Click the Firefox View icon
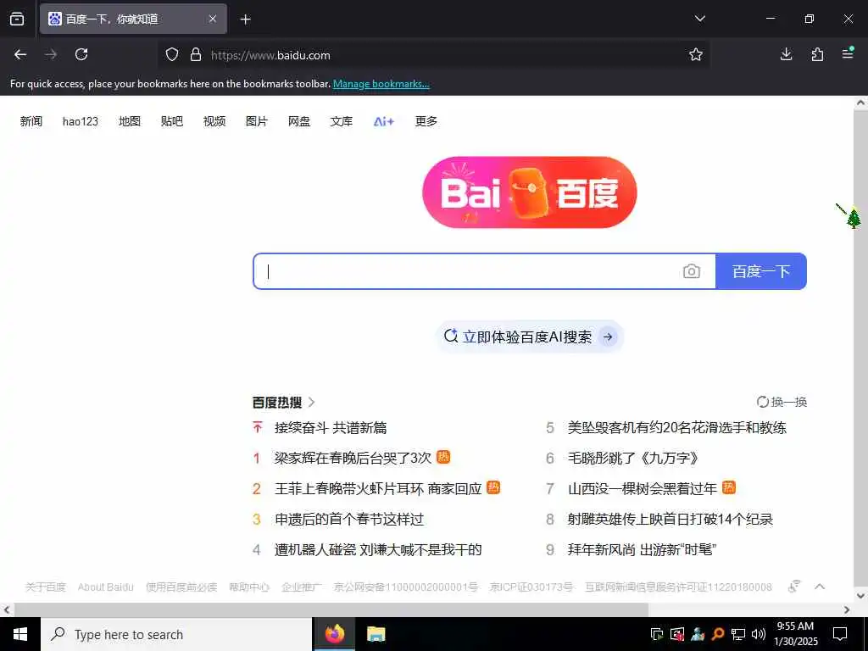The image size is (868, 651). [17, 19]
